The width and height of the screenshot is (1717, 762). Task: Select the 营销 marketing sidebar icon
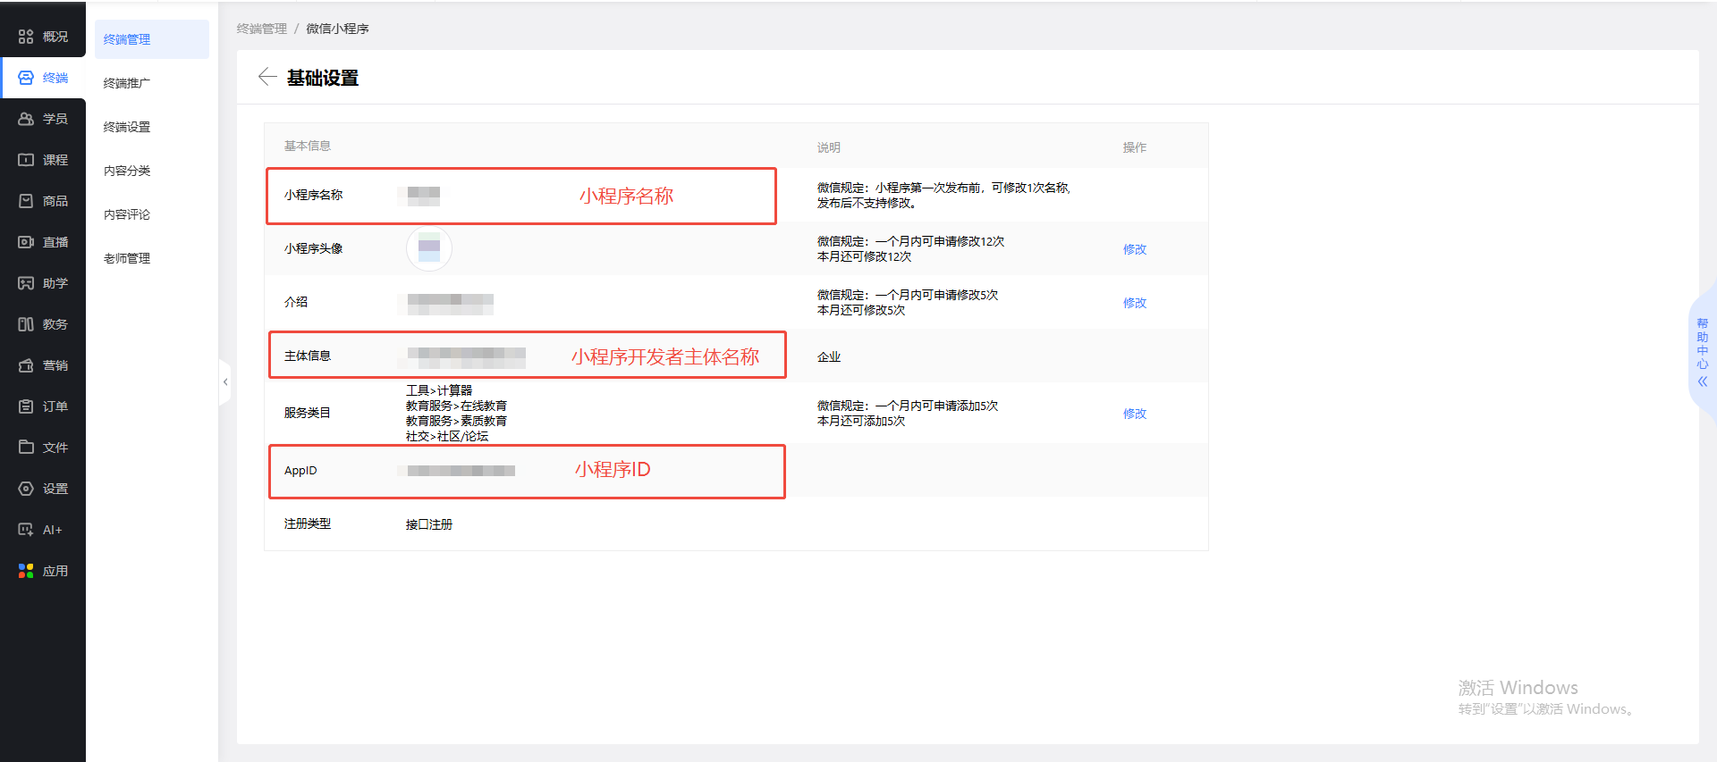coord(26,365)
